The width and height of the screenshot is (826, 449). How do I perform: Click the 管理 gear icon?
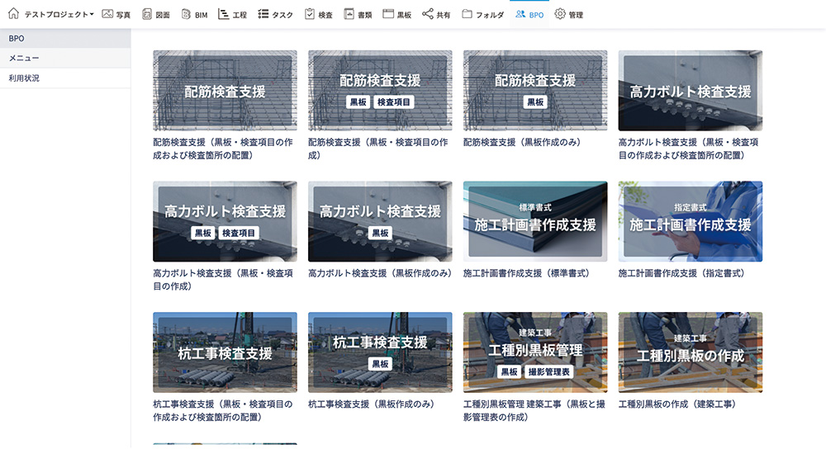(x=560, y=14)
